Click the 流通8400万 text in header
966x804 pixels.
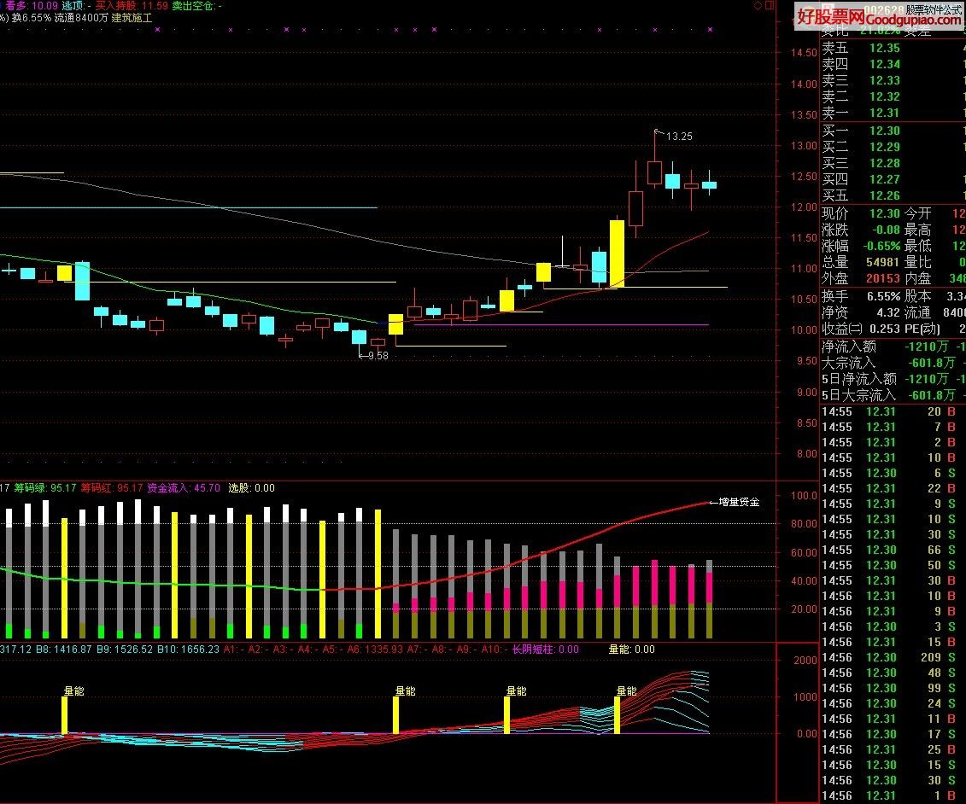click(x=80, y=18)
